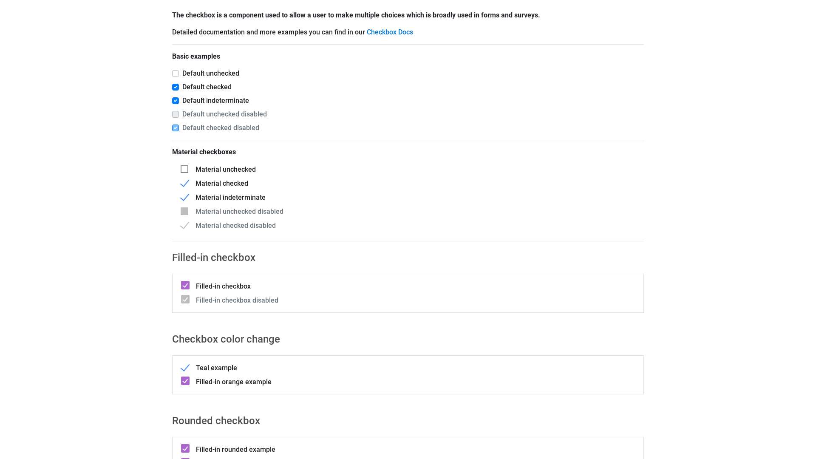
Task: Click the Default unchecked disabled checkbox
Action: coord(176,114)
